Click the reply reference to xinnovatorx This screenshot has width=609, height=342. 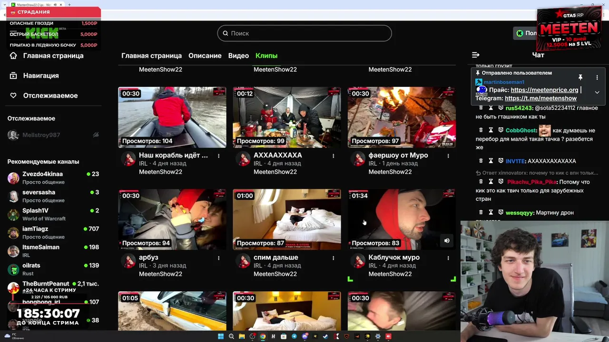click(537, 173)
